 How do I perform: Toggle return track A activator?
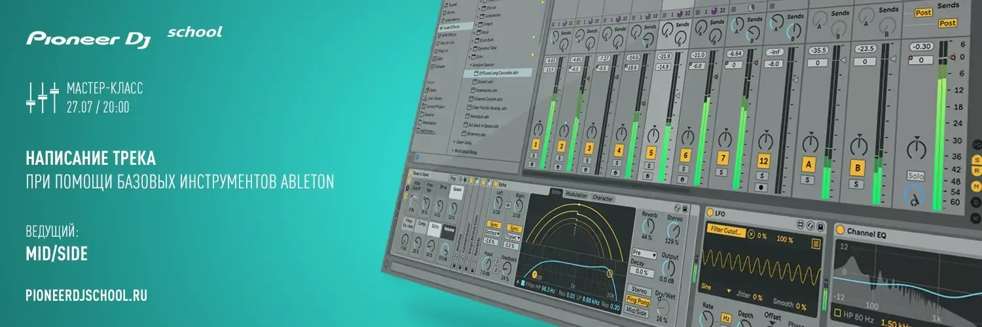point(809,163)
